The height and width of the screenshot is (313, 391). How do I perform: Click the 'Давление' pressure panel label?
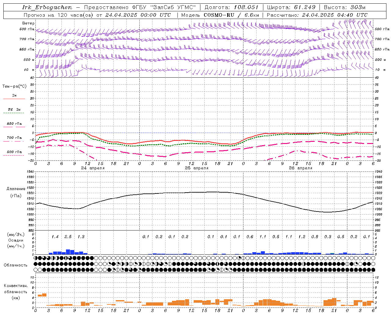(16, 189)
